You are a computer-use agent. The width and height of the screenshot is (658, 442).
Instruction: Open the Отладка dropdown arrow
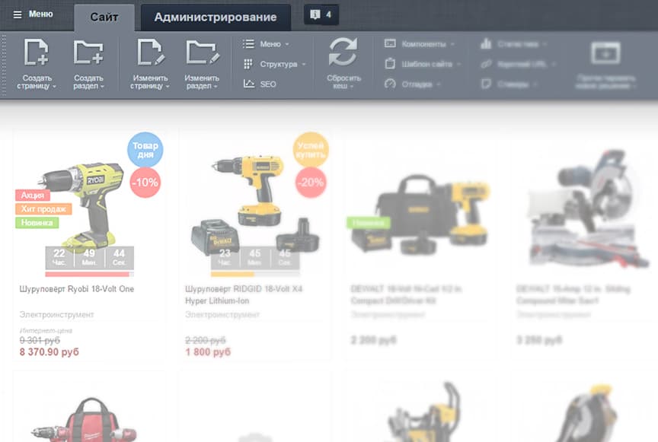coord(439,84)
